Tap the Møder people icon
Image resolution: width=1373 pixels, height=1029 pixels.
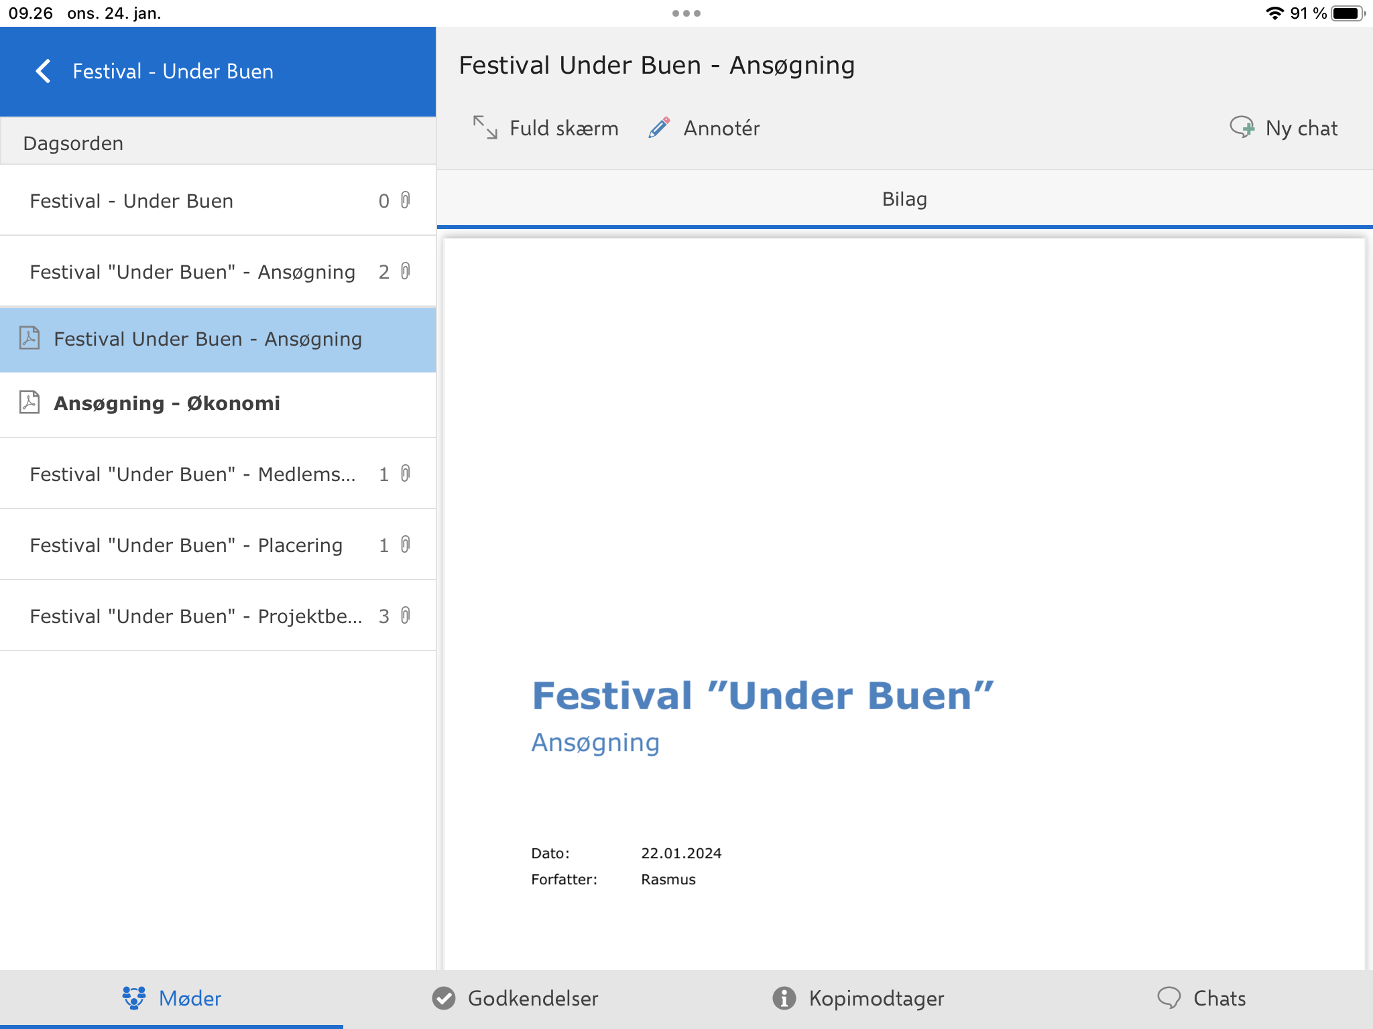pyautogui.click(x=134, y=998)
